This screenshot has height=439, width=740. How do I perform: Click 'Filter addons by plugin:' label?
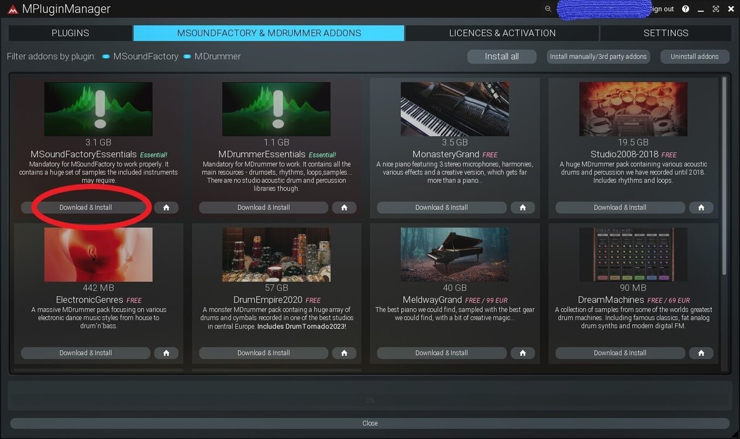tap(51, 56)
